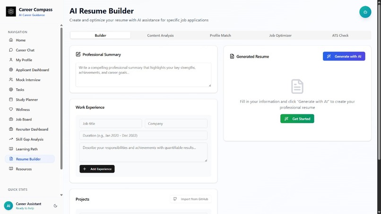Click the AI Career Guidance subtitle
This screenshot has height=214, width=381.
pos(32,15)
